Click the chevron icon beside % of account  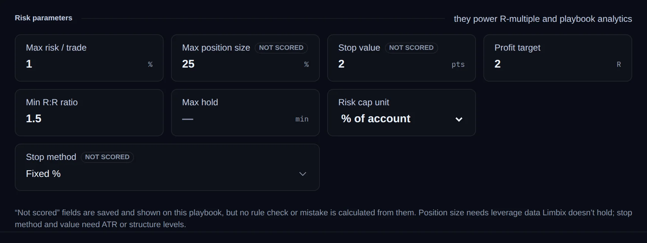(459, 119)
